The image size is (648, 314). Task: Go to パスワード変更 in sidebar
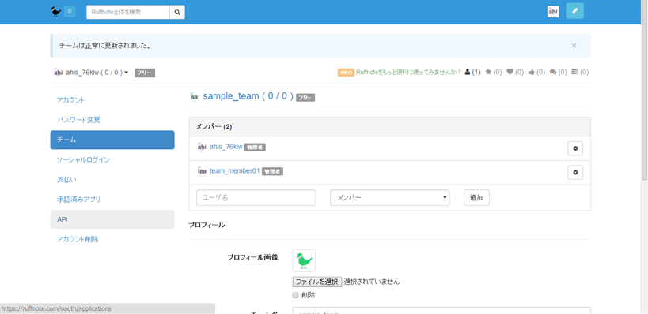click(78, 120)
